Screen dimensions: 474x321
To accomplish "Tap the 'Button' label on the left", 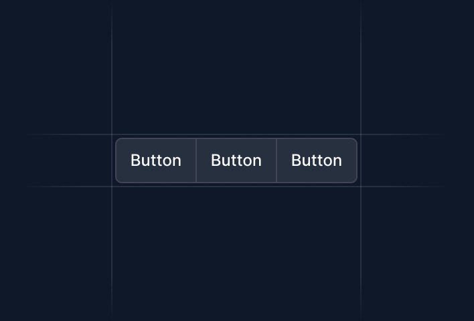I will [156, 160].
